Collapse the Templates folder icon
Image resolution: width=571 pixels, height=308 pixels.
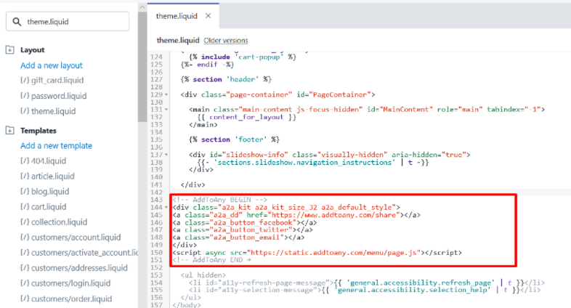10,130
